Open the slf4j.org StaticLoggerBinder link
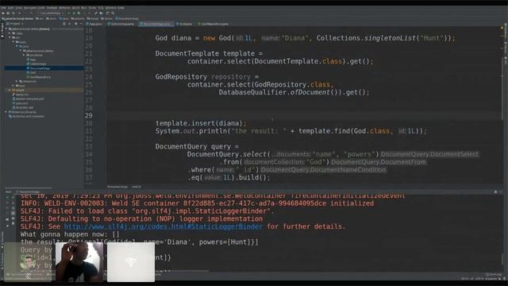508x286 pixels. click(163, 226)
